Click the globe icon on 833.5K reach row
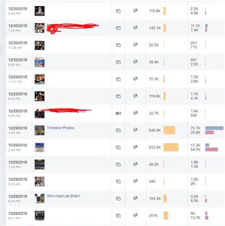 (x=135, y=147)
